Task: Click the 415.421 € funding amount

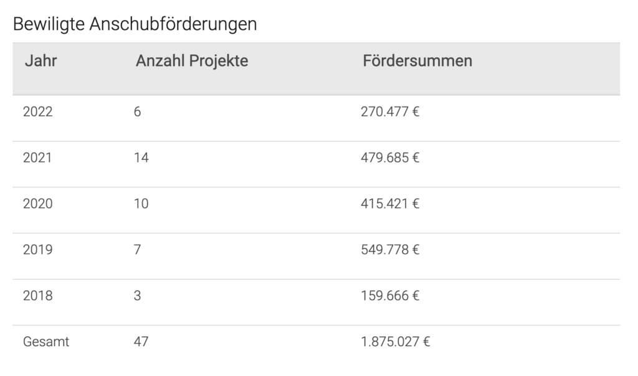Action: click(x=390, y=204)
